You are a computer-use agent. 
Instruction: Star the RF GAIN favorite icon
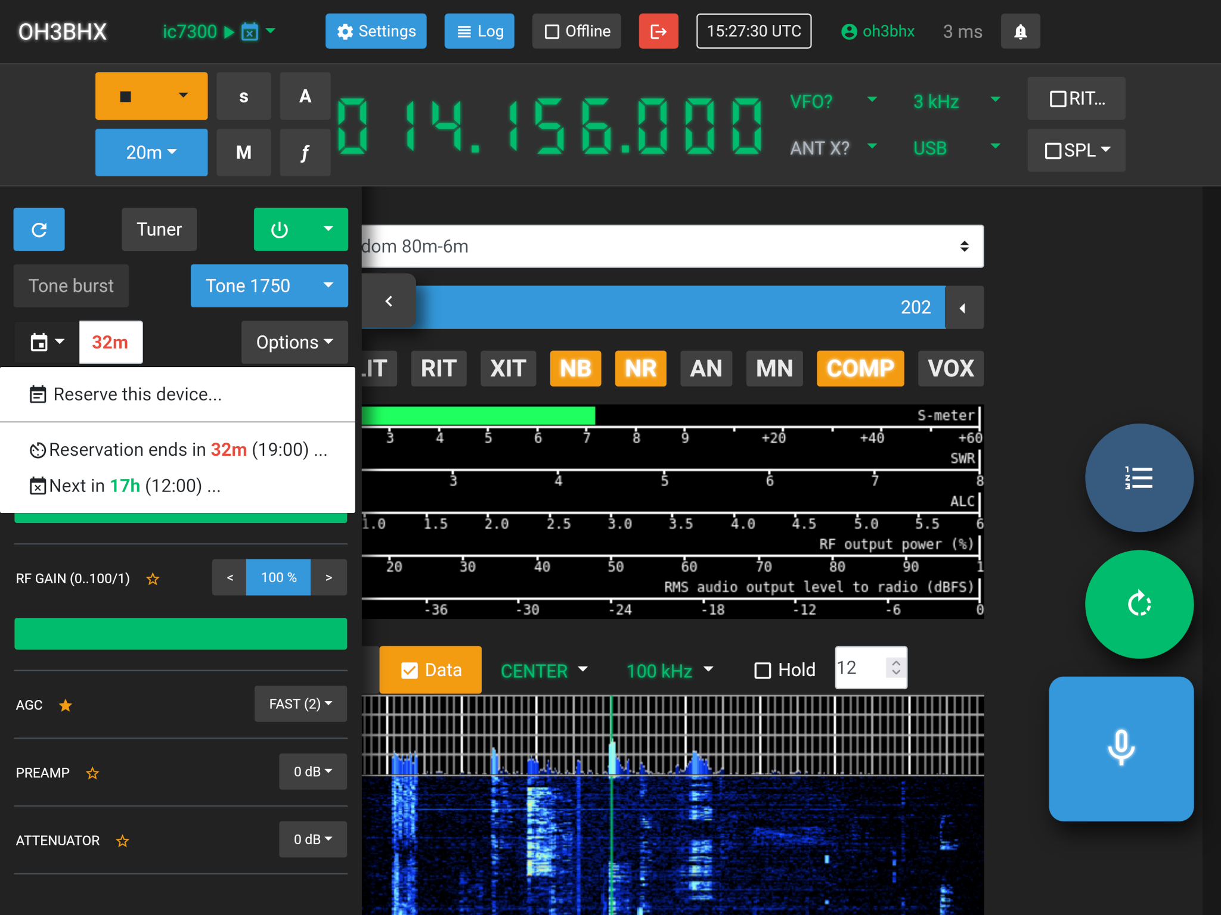[153, 578]
